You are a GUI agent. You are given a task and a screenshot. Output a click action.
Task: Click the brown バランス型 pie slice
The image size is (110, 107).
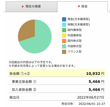point(27,31)
